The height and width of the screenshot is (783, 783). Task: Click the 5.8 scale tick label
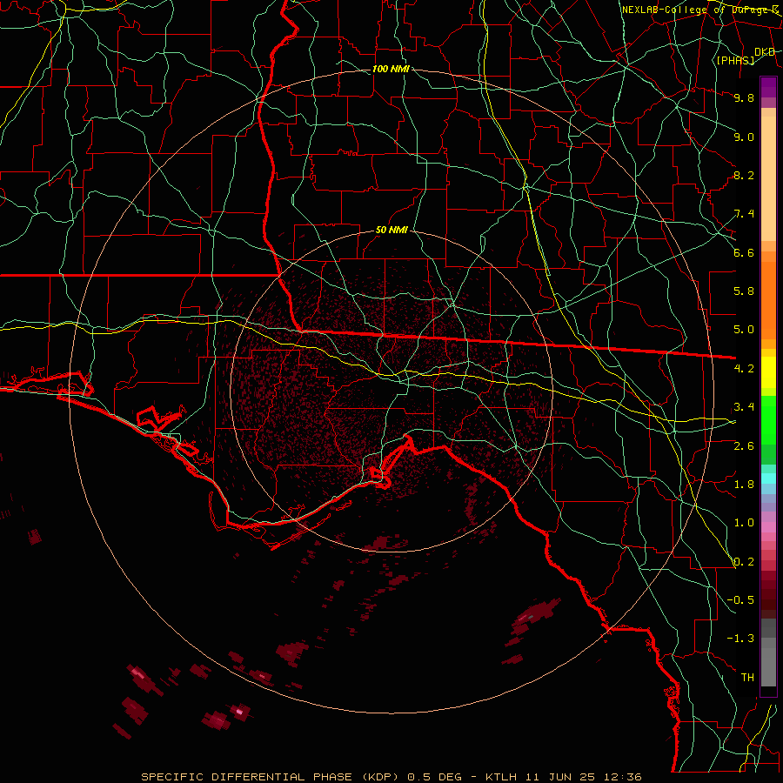(744, 291)
